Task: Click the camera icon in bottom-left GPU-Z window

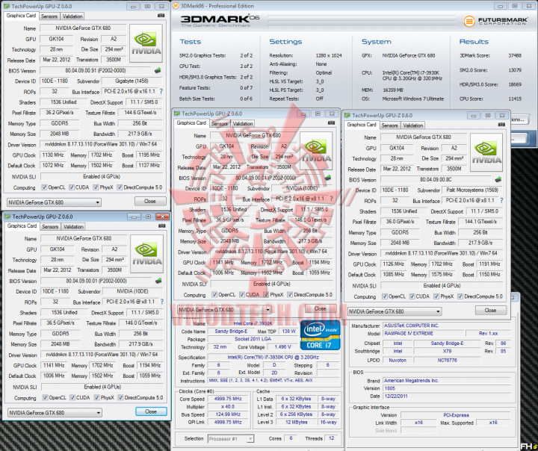Action: coord(162,226)
